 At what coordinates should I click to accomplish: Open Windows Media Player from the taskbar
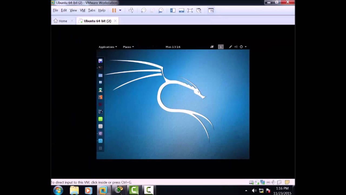[x=88, y=190]
